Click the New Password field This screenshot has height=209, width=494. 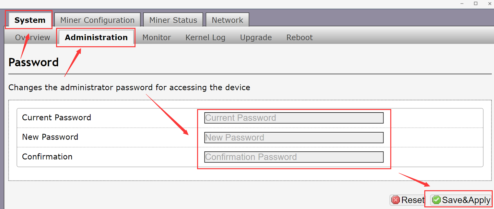pyautogui.click(x=293, y=137)
